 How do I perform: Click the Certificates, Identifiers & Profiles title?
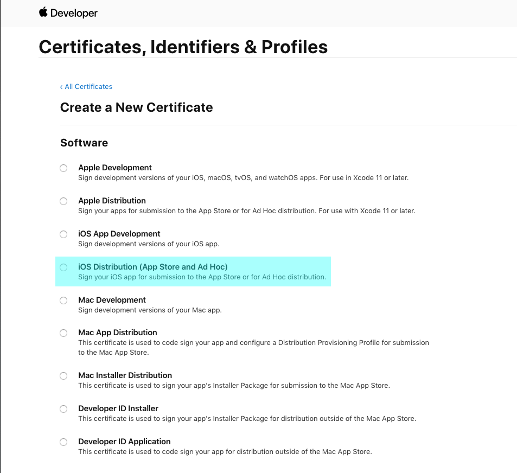(x=183, y=47)
